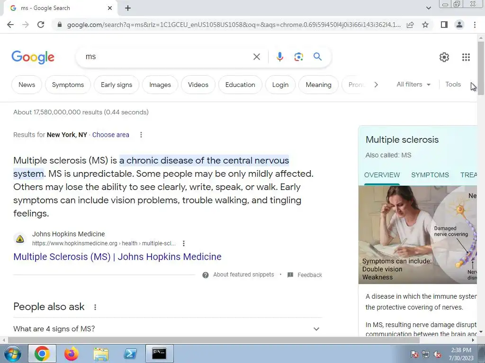Click the share page icon in address bar
The image size is (485, 363).
410,25
